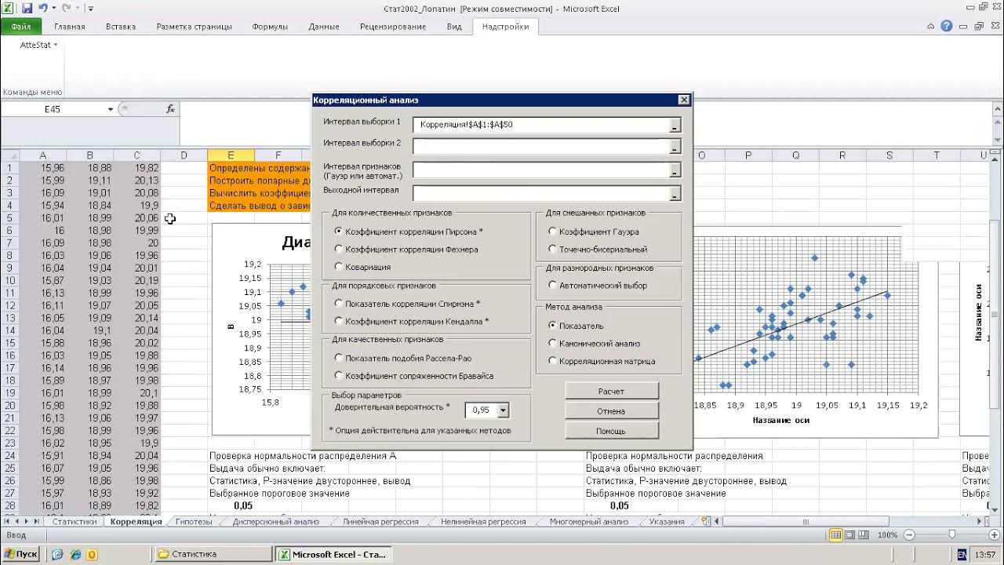Viewport: 1004px width, 565px height.
Task: Click the orange Outlook quick launch icon
Action: [93, 554]
